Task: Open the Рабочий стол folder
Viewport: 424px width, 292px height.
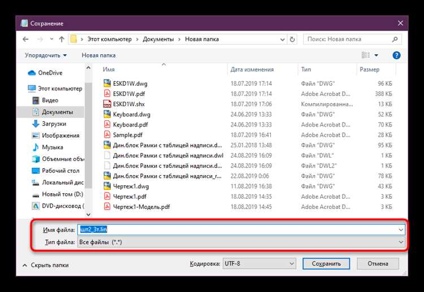Action: [x=55, y=171]
